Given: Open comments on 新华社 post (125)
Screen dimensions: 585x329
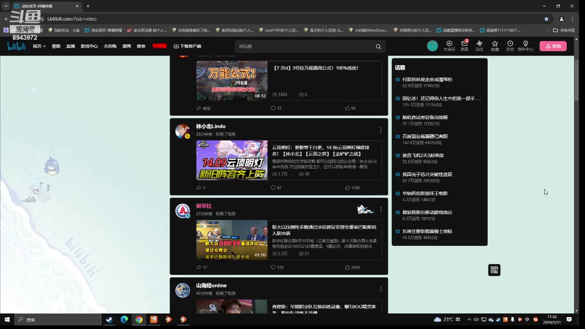Looking at the screenshot, I should pos(277,267).
